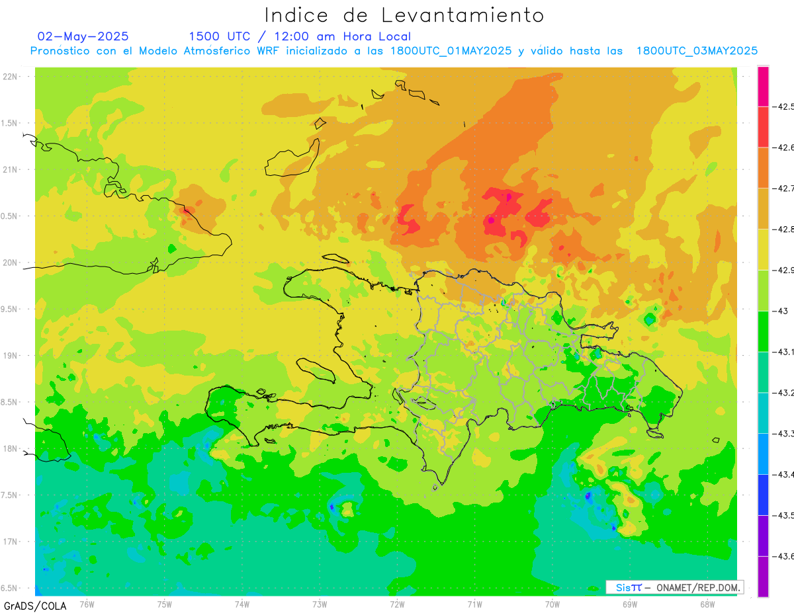Click the '1500 UTC / 12:00 am Hora Local' text

300,36
